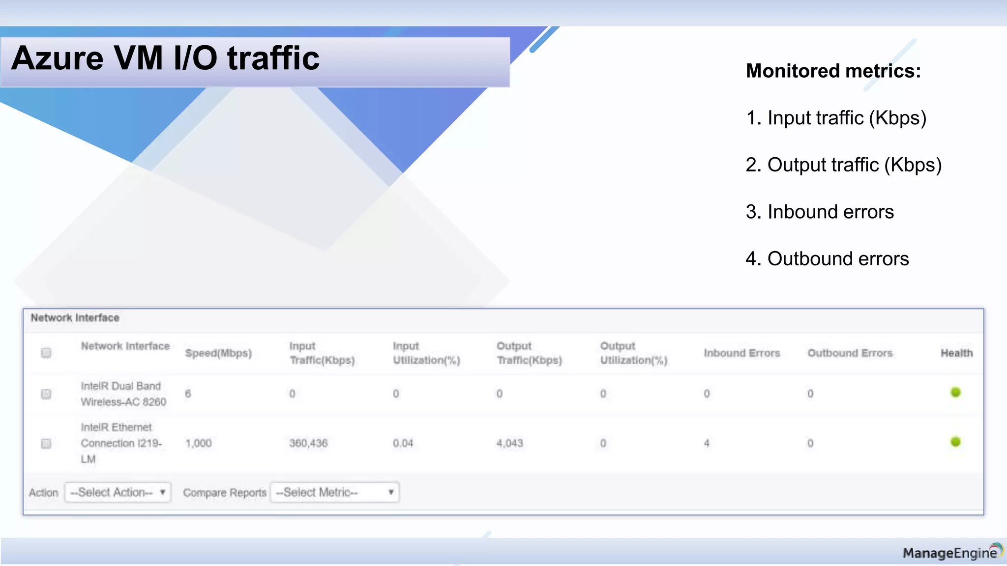Select the Input Traffic(Kbps) column header
Image resolution: width=1007 pixels, height=566 pixels.
(x=322, y=353)
